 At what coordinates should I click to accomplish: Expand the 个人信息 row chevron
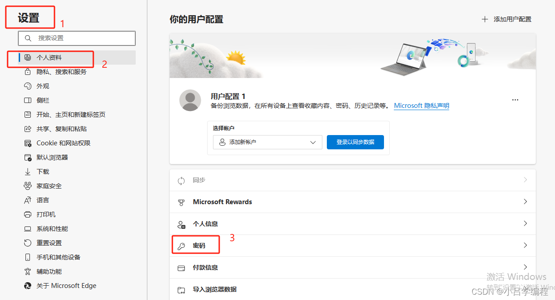[525, 223]
